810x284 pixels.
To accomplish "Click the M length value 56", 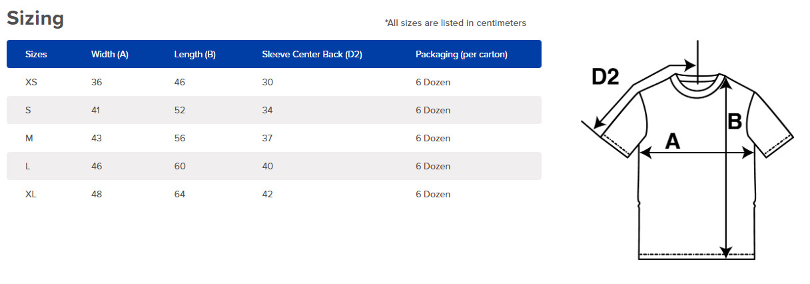I will (x=180, y=139).
